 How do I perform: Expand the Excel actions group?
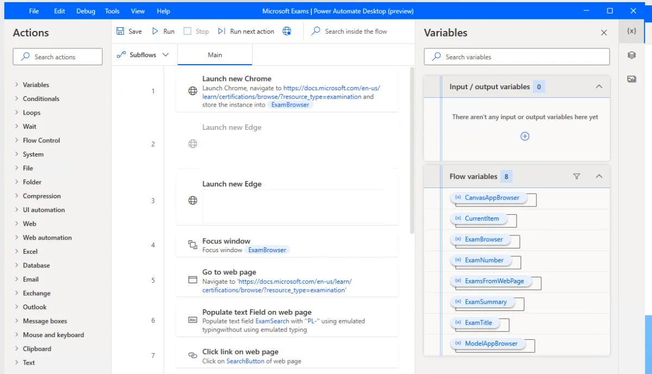(16, 252)
